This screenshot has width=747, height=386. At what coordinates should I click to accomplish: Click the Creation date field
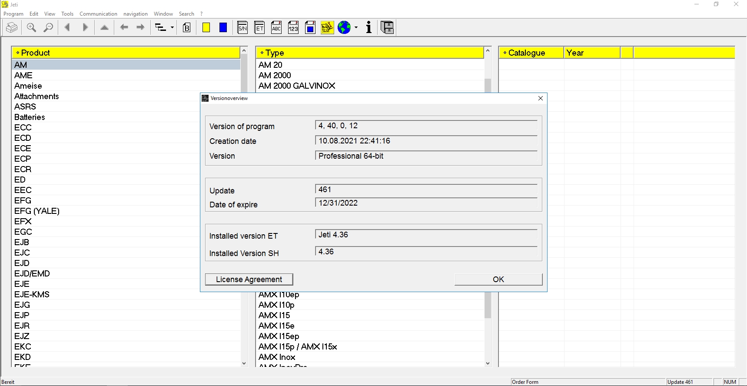point(426,141)
